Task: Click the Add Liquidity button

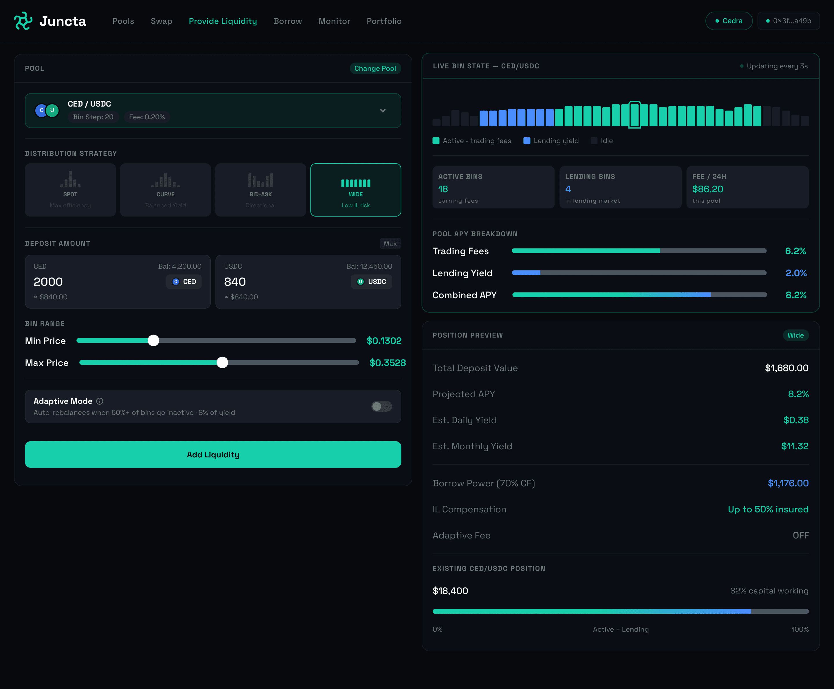Action: 213,455
